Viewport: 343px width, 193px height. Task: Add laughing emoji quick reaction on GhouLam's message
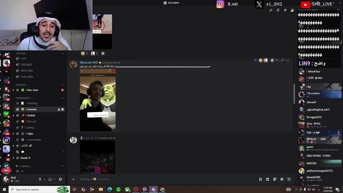260,60
